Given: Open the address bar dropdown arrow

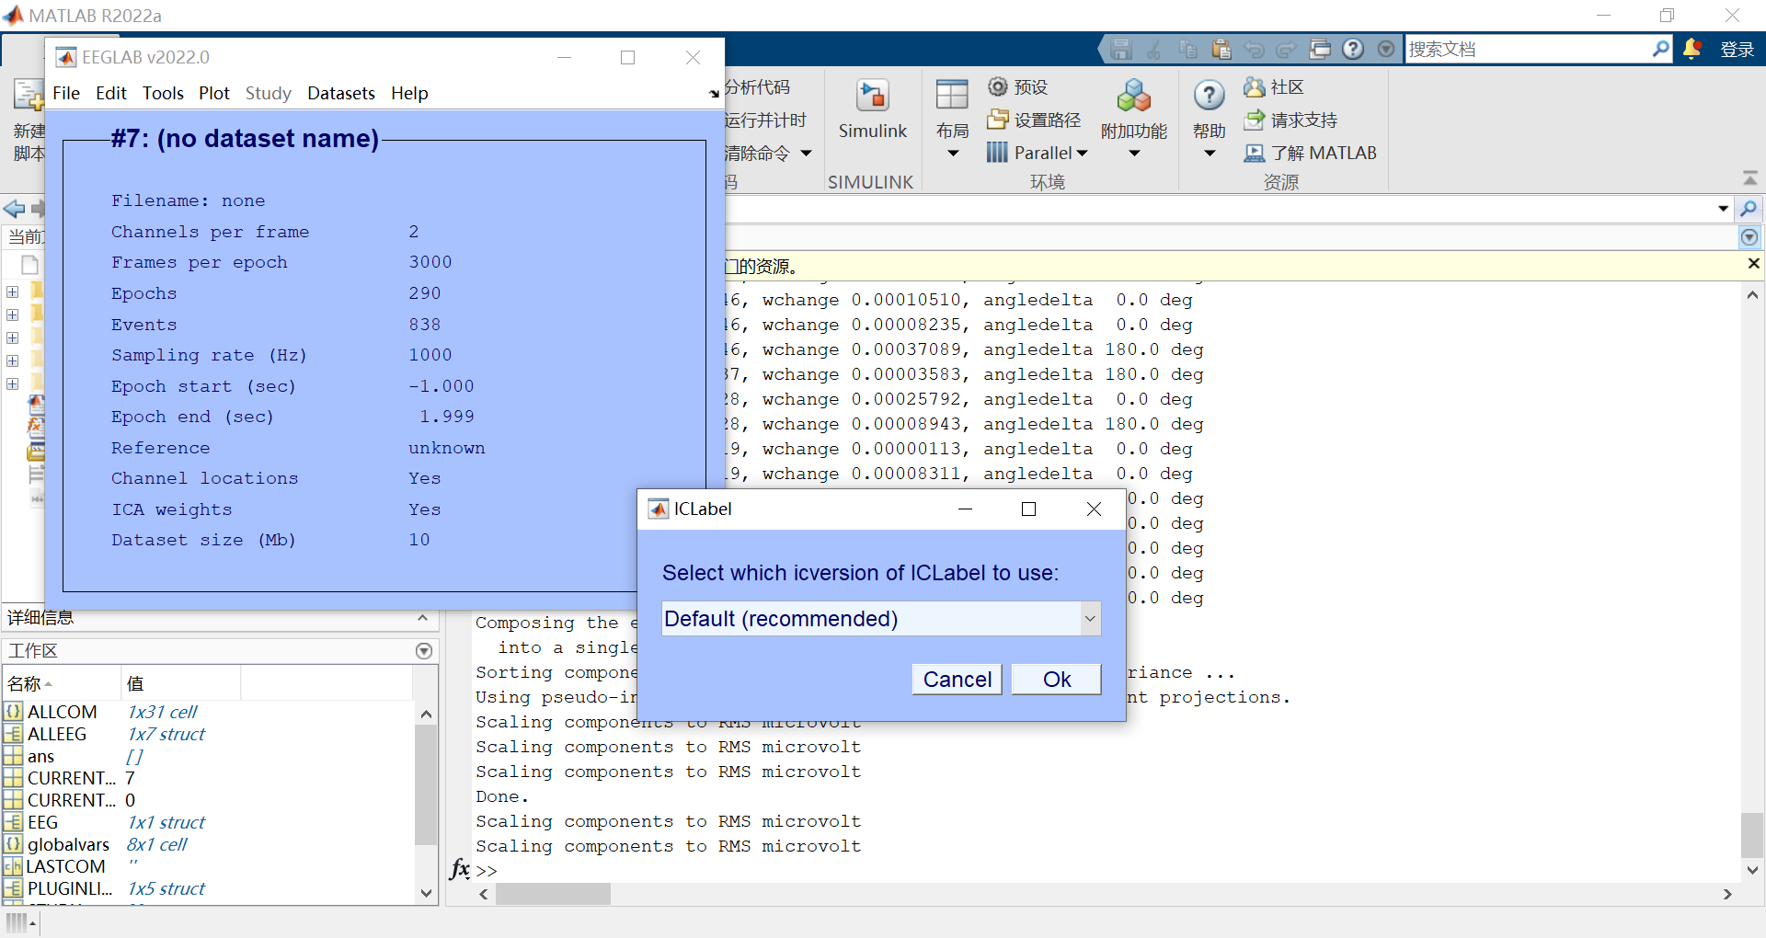Looking at the screenshot, I should tap(1723, 209).
